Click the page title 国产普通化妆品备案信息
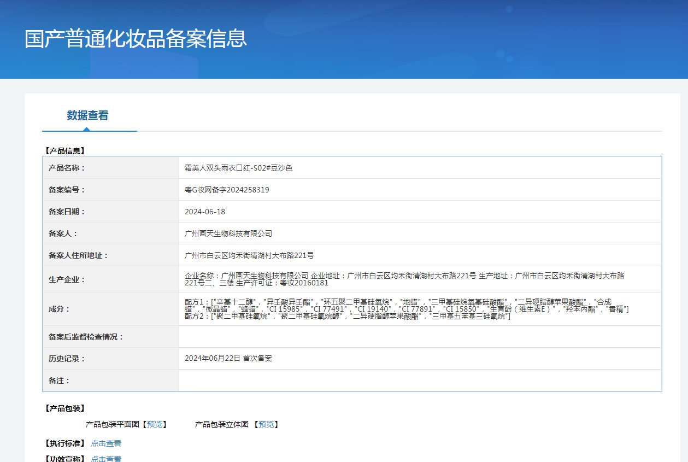Screen dimensions: 688x462 (x=136, y=39)
